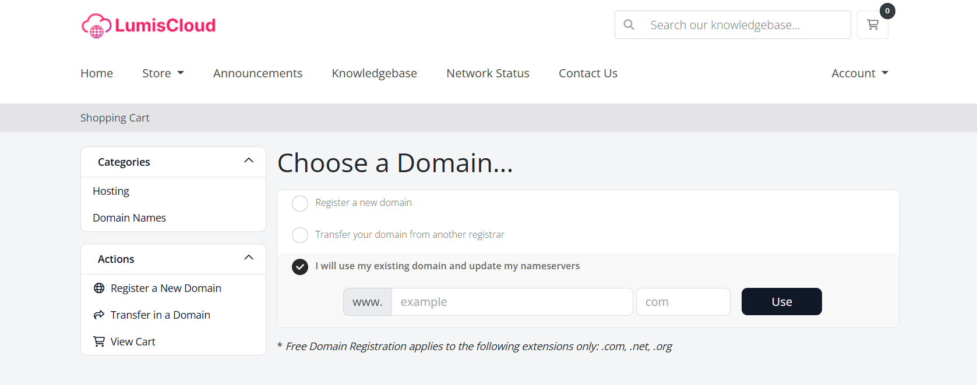This screenshot has width=977, height=385.
Task: Click Transfer in a Domain action link
Action: 160,315
